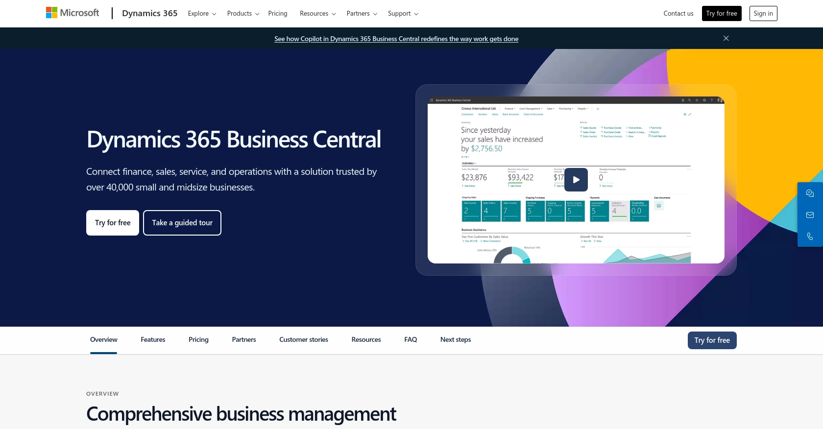823x429 pixels.
Task: Expand the Support dropdown
Action: [x=403, y=14]
